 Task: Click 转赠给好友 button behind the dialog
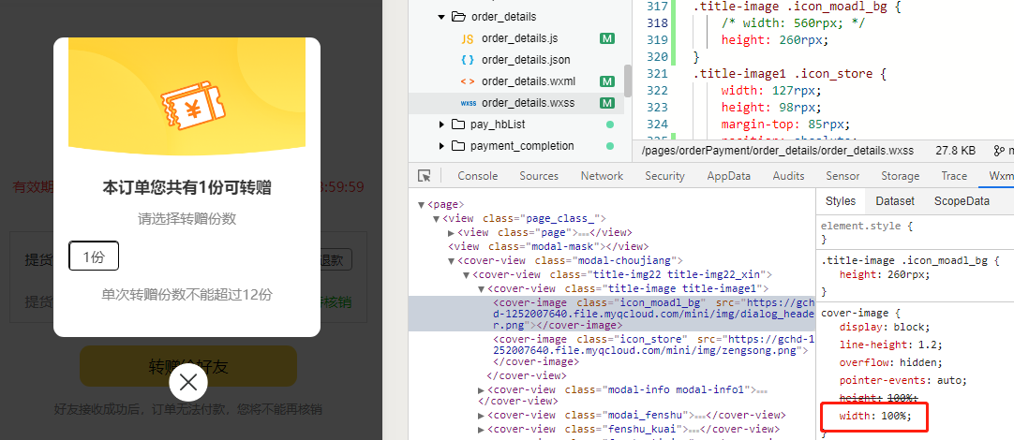188,366
